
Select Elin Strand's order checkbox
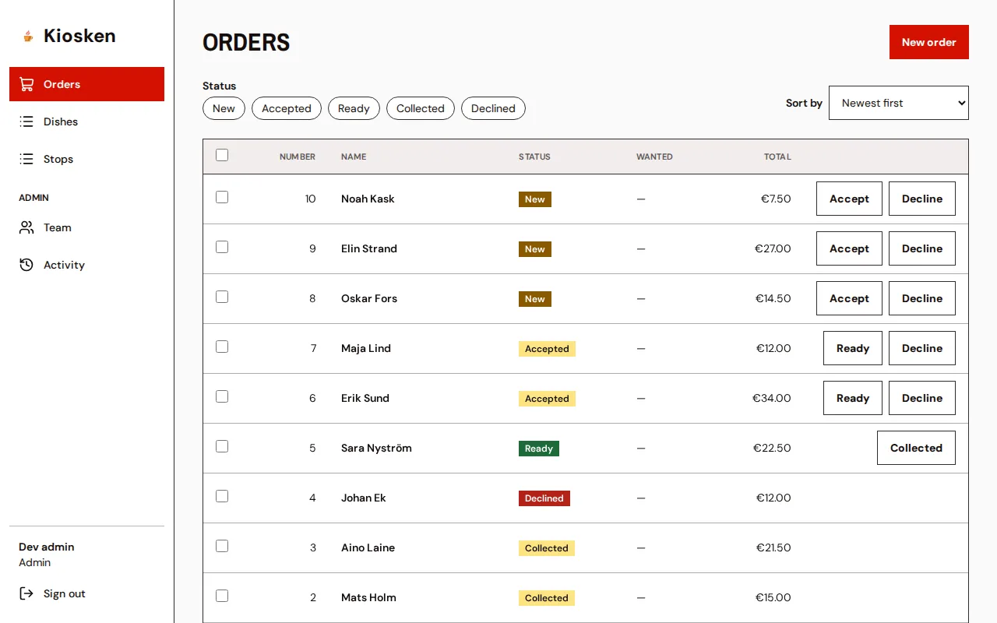tap(222, 247)
